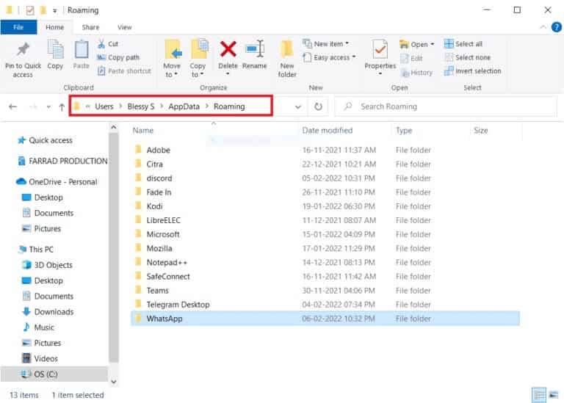Open Downloads in the sidebar

(48, 312)
